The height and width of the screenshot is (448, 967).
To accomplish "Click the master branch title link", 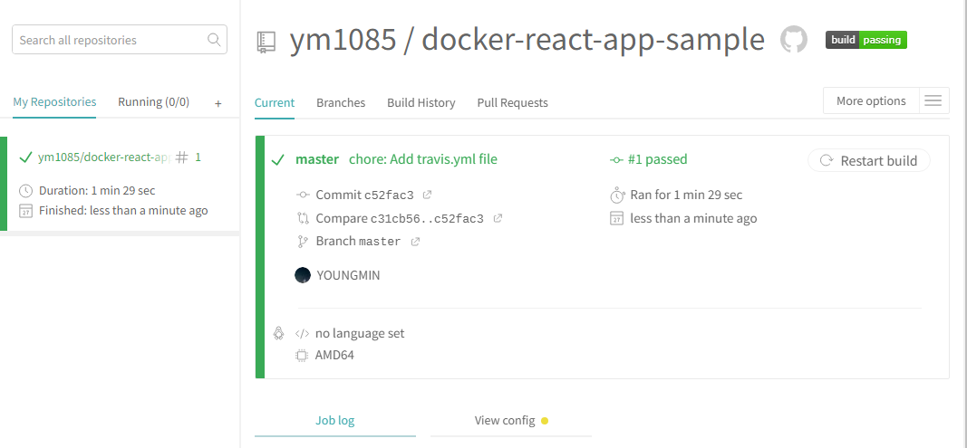I will click(x=317, y=159).
